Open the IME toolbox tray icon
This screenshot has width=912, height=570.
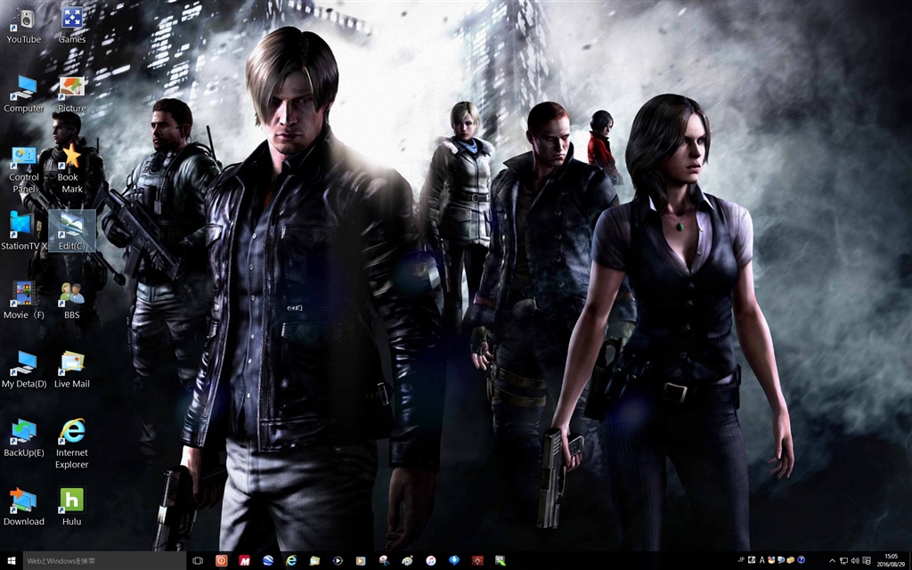791,560
